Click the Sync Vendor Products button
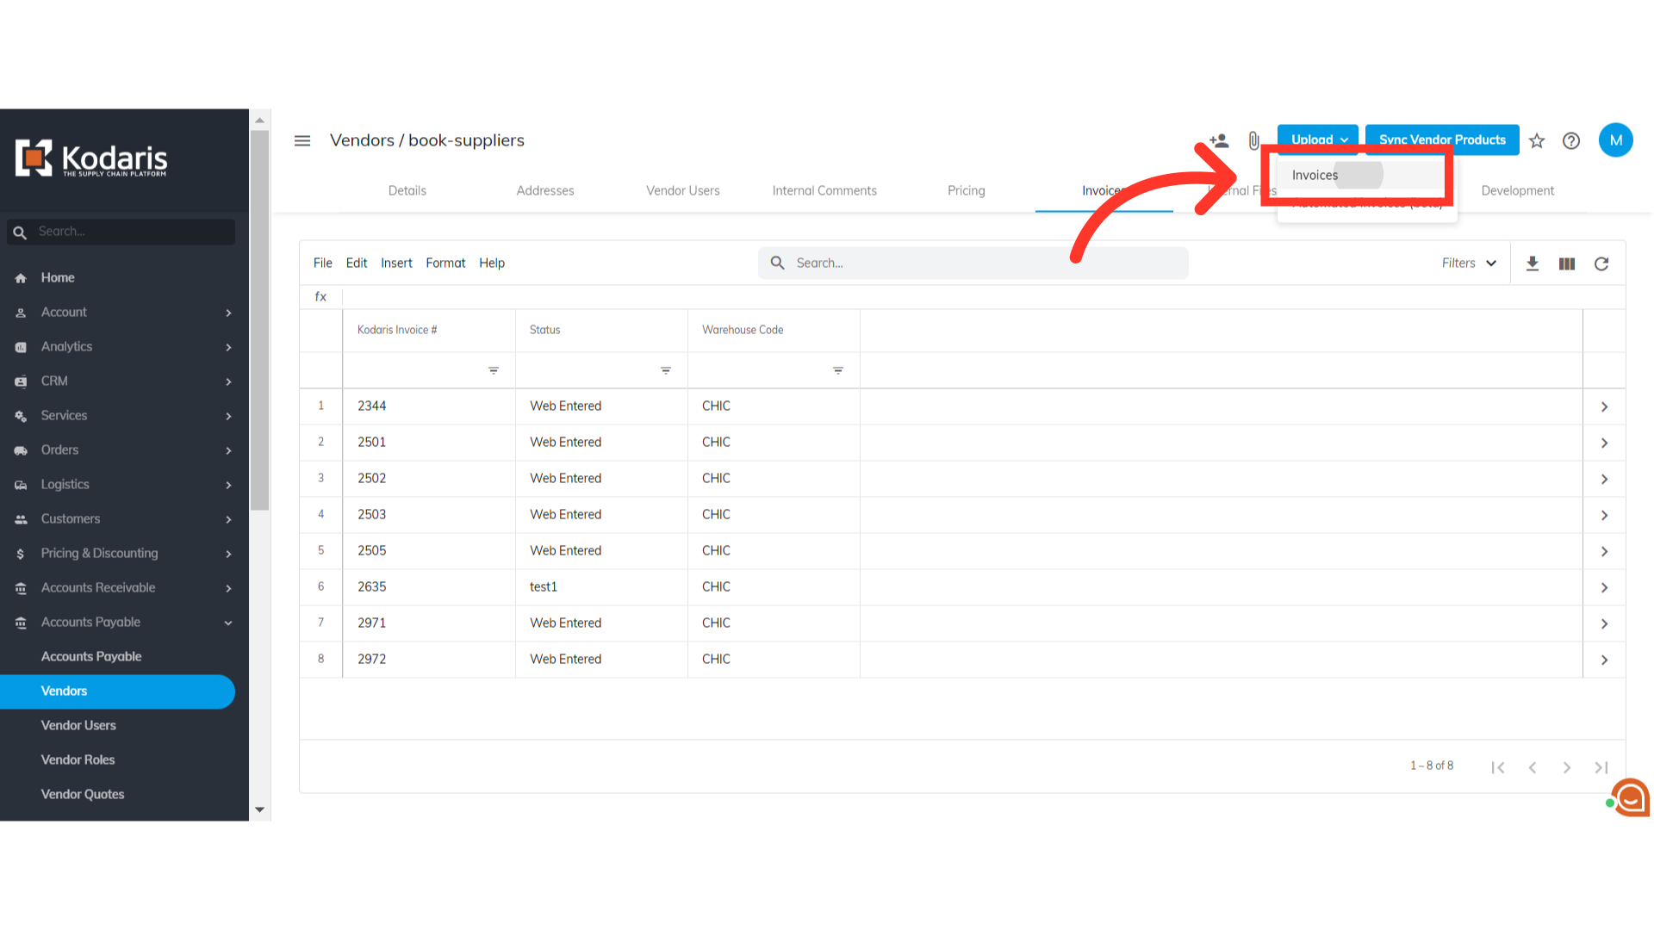This screenshot has height=930, width=1654. (x=1442, y=139)
